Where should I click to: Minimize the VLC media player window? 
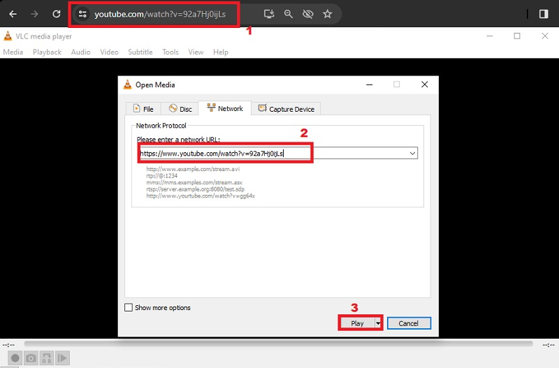pyautogui.click(x=490, y=36)
